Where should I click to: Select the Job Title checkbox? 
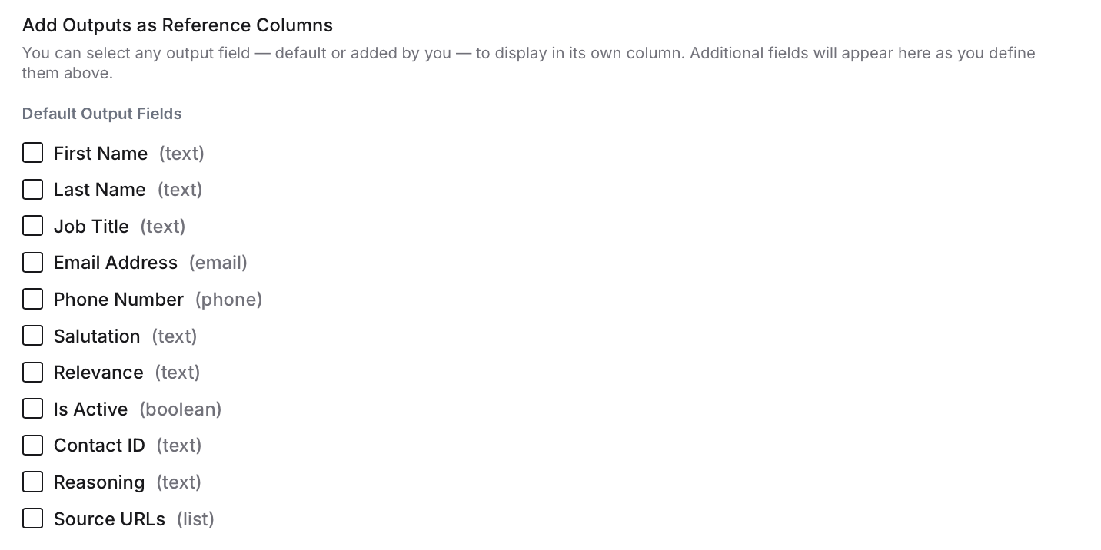click(x=32, y=226)
